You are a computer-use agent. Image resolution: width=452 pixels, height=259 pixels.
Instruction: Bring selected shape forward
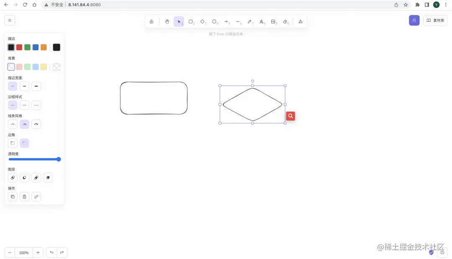click(x=36, y=178)
